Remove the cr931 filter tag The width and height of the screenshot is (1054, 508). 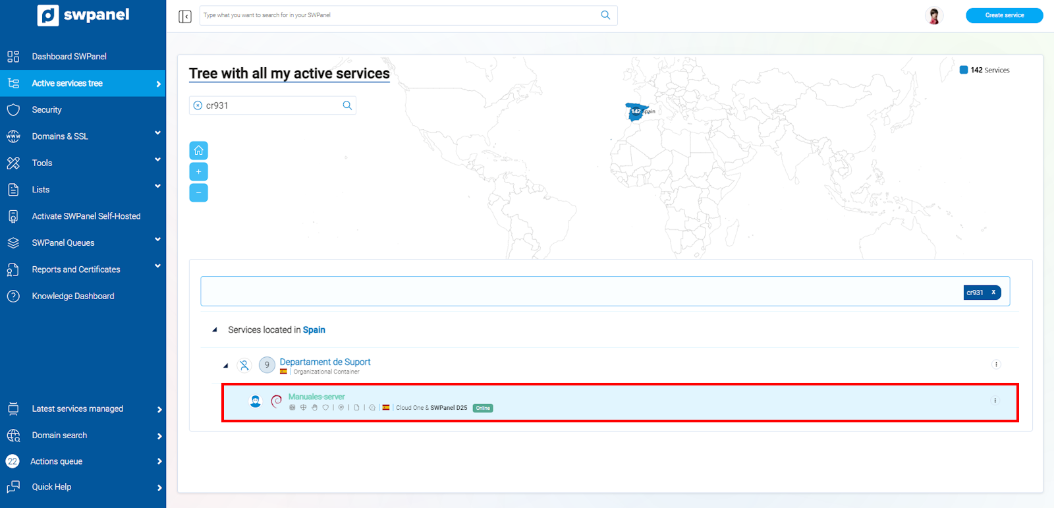993,293
